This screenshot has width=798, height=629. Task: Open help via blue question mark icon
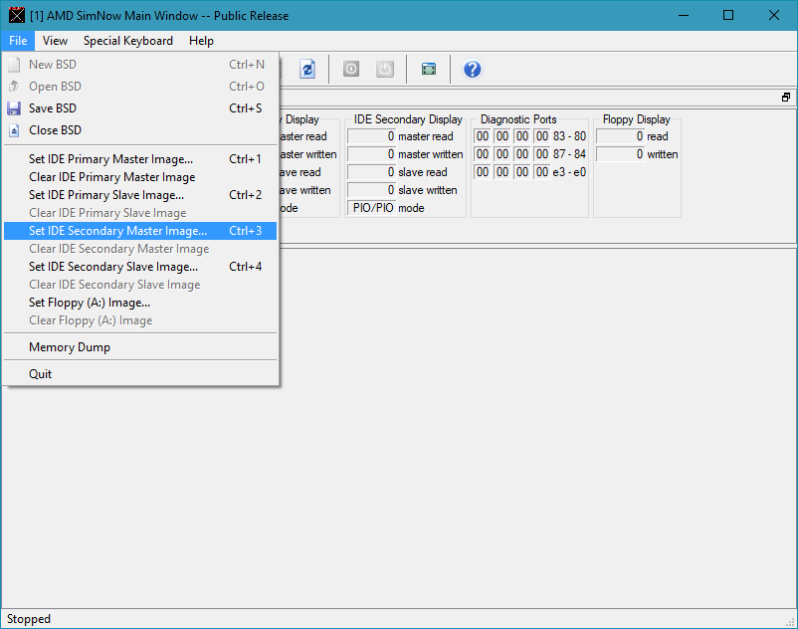[473, 69]
